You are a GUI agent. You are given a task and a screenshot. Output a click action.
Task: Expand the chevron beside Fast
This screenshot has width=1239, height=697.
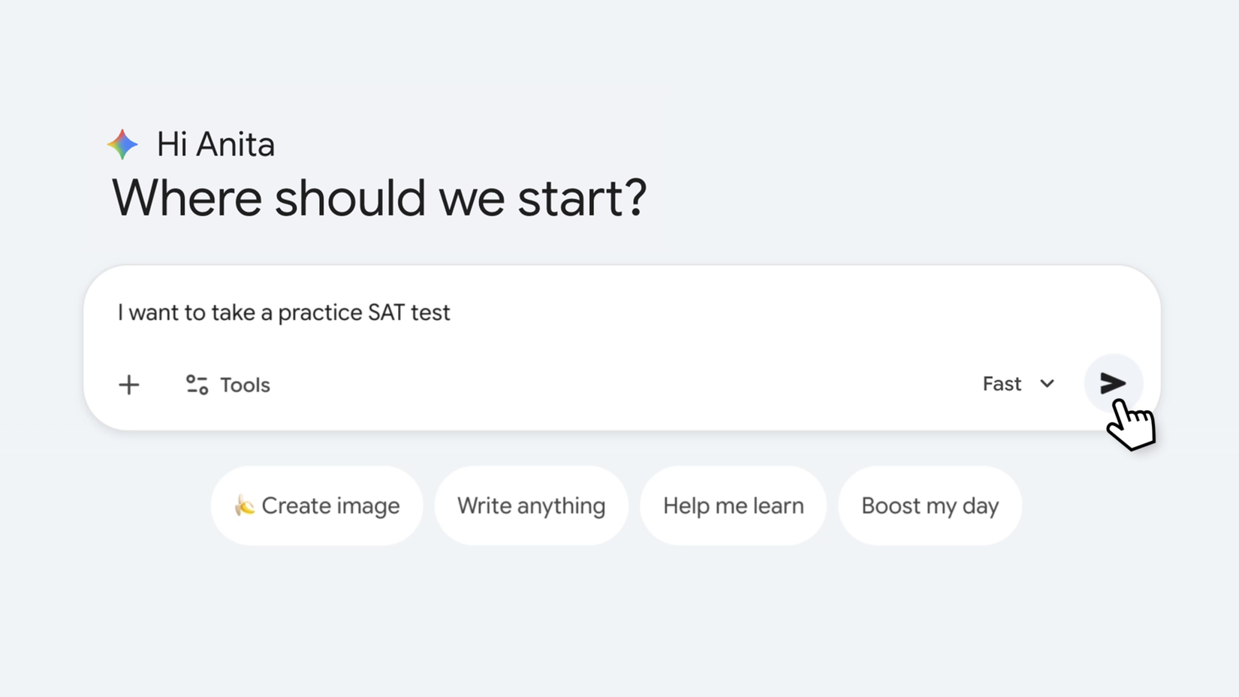tap(1047, 384)
